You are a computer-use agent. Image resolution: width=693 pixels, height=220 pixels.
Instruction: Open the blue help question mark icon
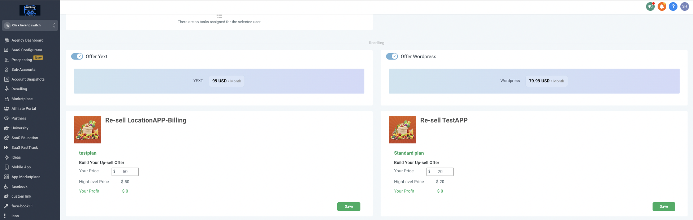[673, 7]
